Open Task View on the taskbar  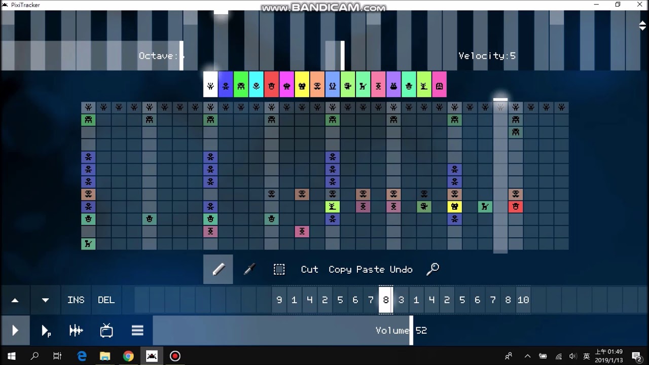[57, 356]
